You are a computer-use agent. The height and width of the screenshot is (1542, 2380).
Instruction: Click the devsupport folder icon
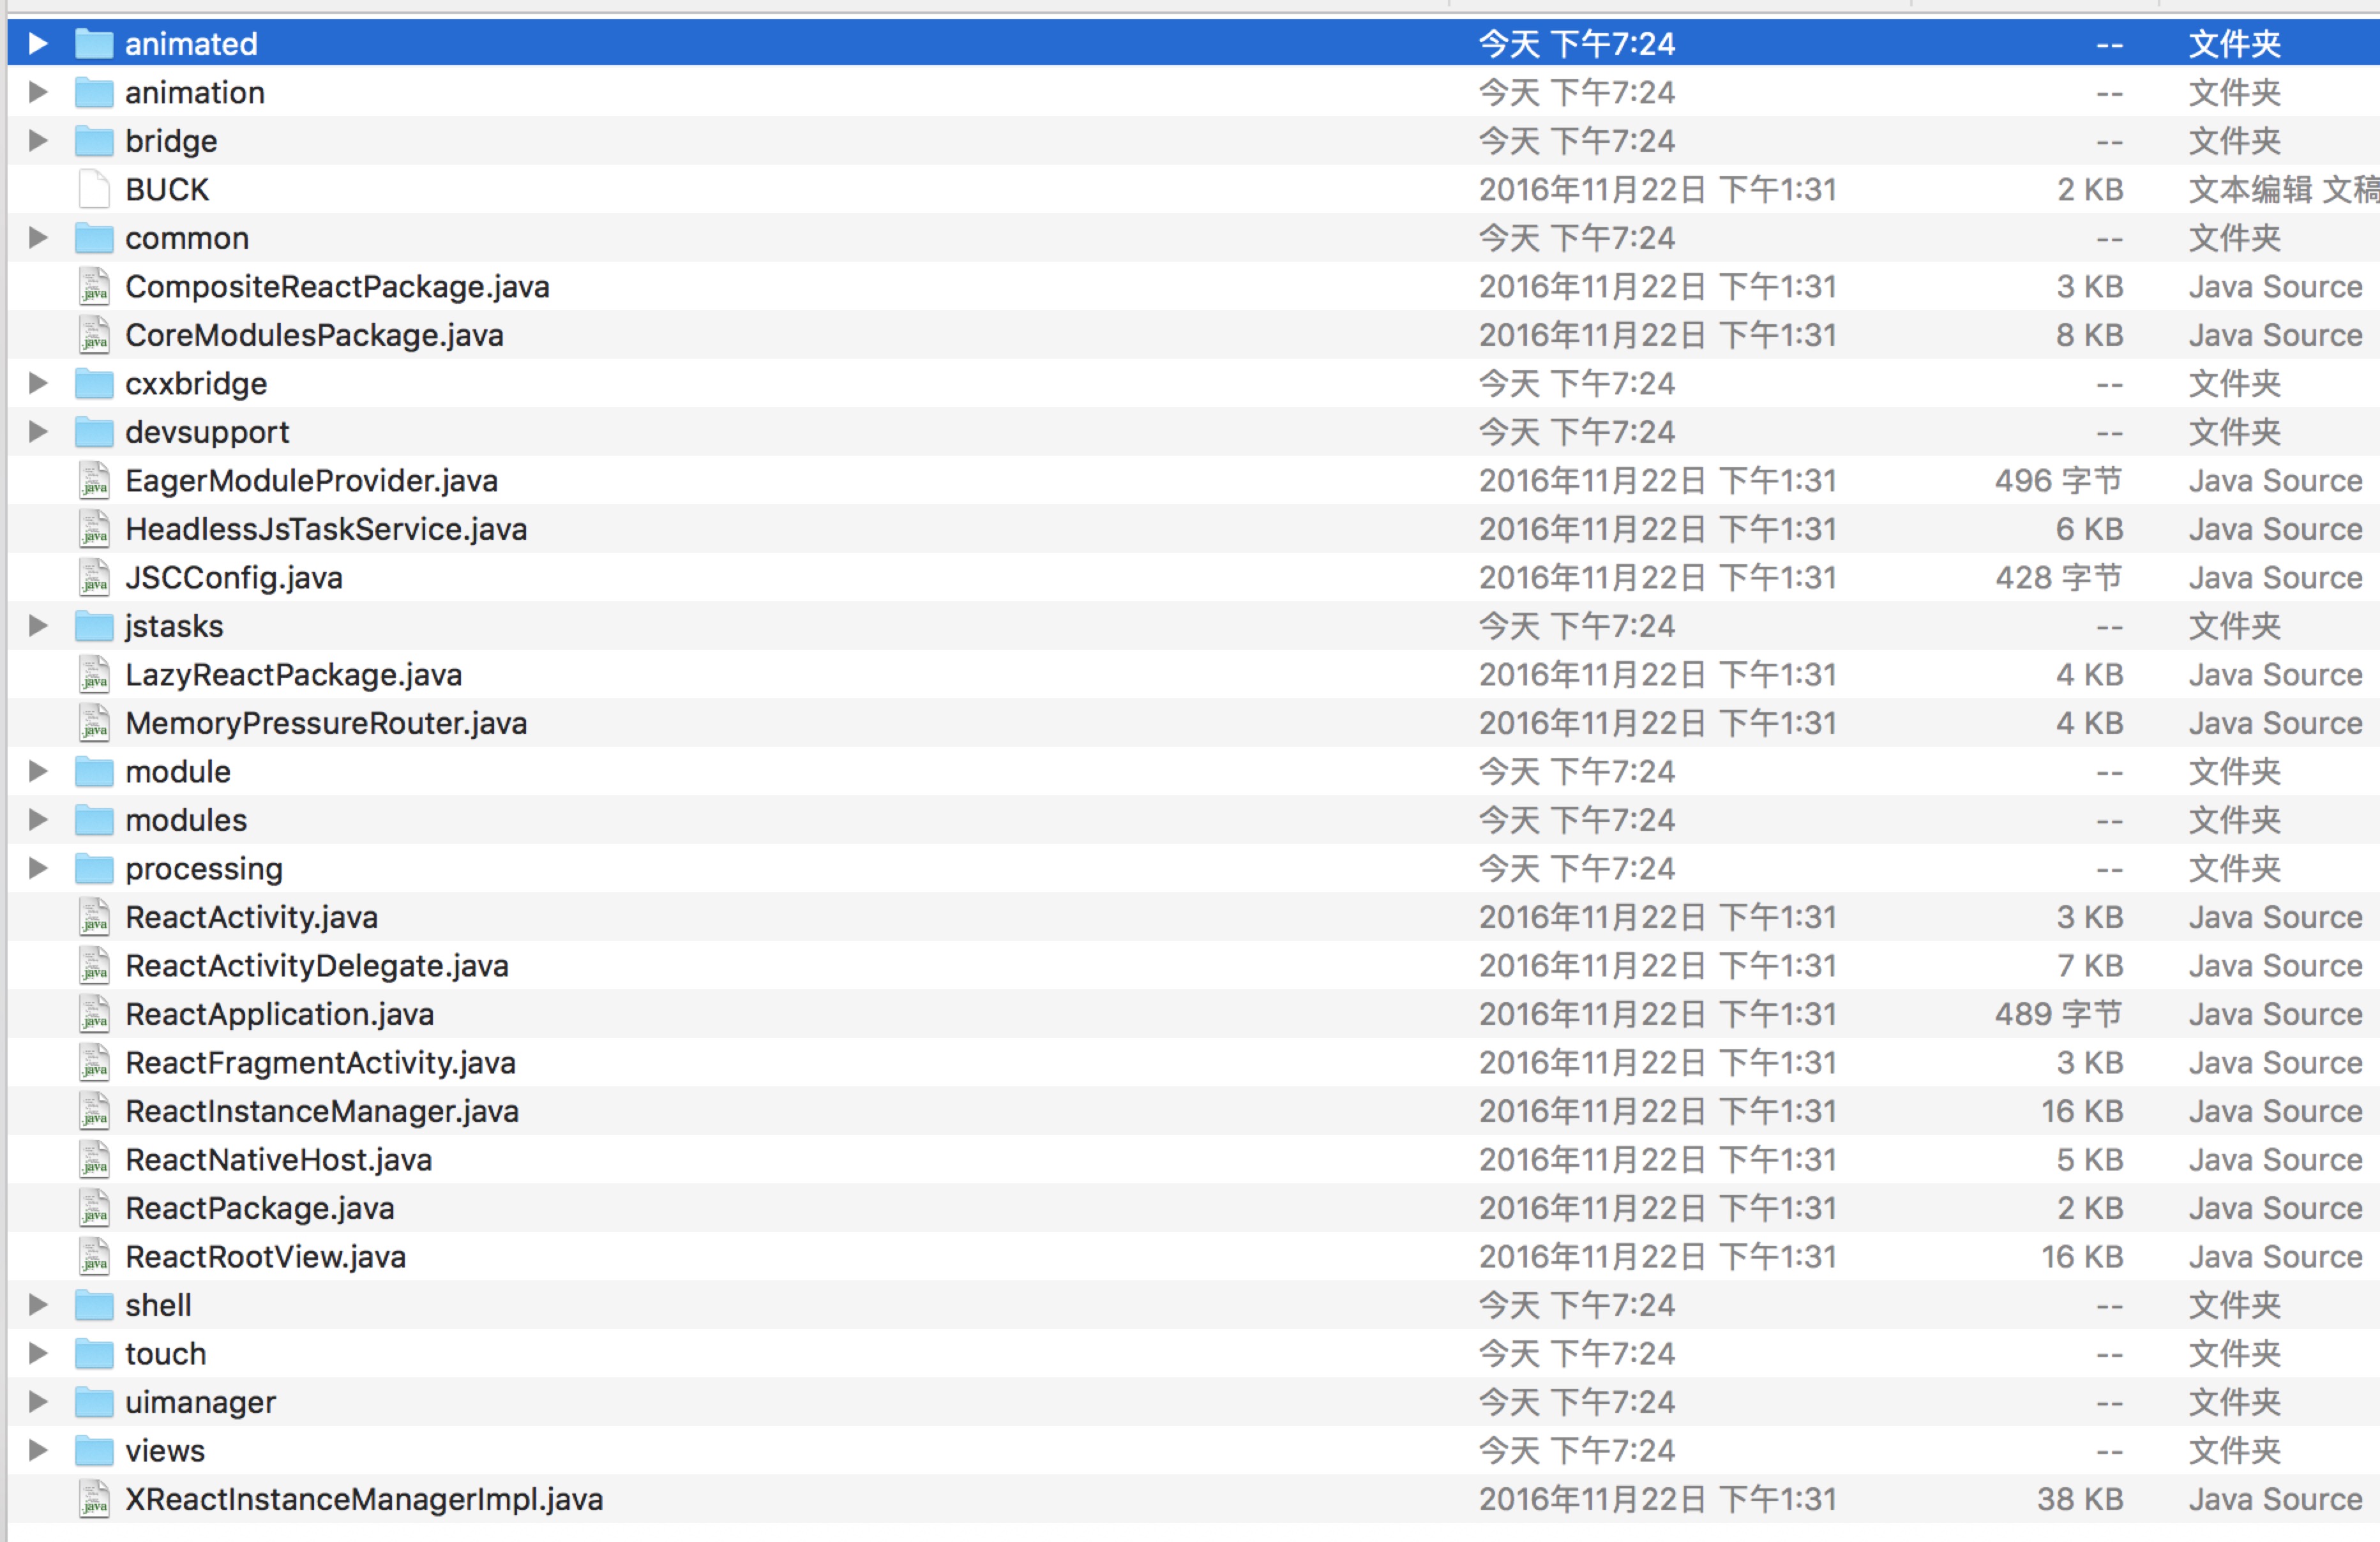(94, 431)
